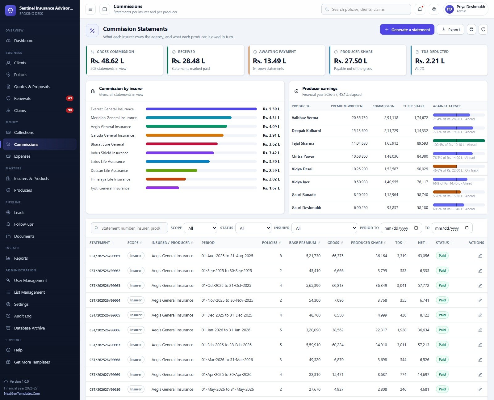Click the Awaiting Payment summary card
494x400 pixels.
point(287,60)
